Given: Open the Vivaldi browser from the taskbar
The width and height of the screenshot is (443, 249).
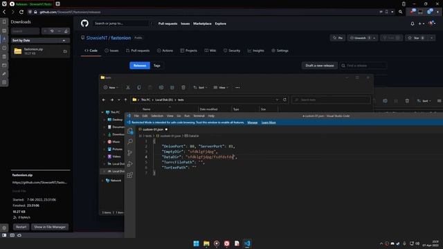Looking at the screenshot, I should 227,243.
